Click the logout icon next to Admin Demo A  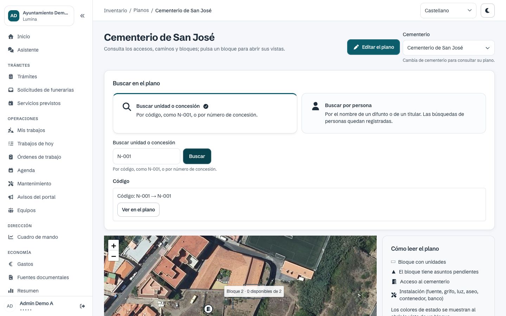click(x=83, y=306)
